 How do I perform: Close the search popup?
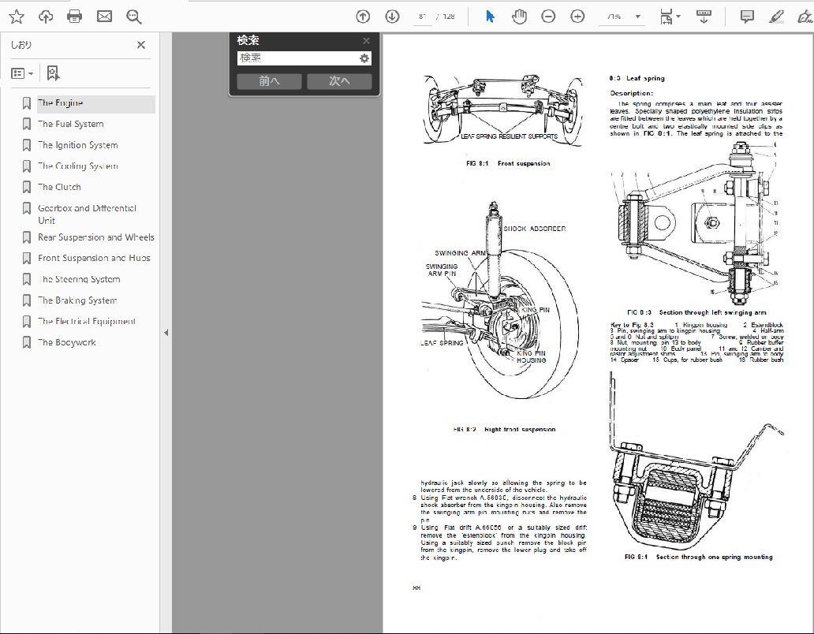[366, 40]
